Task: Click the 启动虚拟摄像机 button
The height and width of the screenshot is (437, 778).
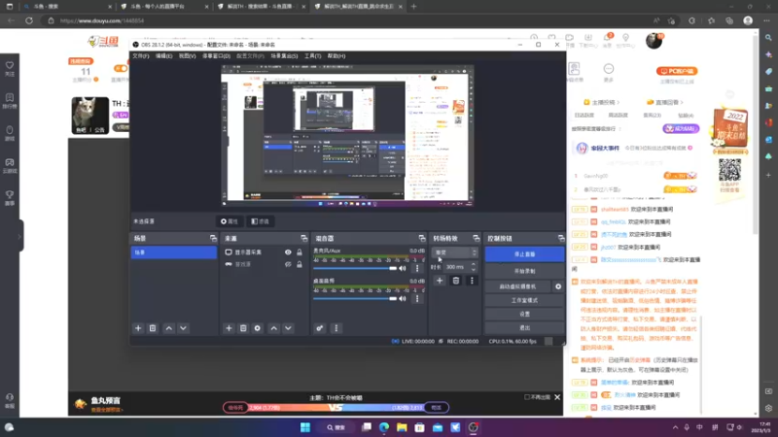Action: 517,286
